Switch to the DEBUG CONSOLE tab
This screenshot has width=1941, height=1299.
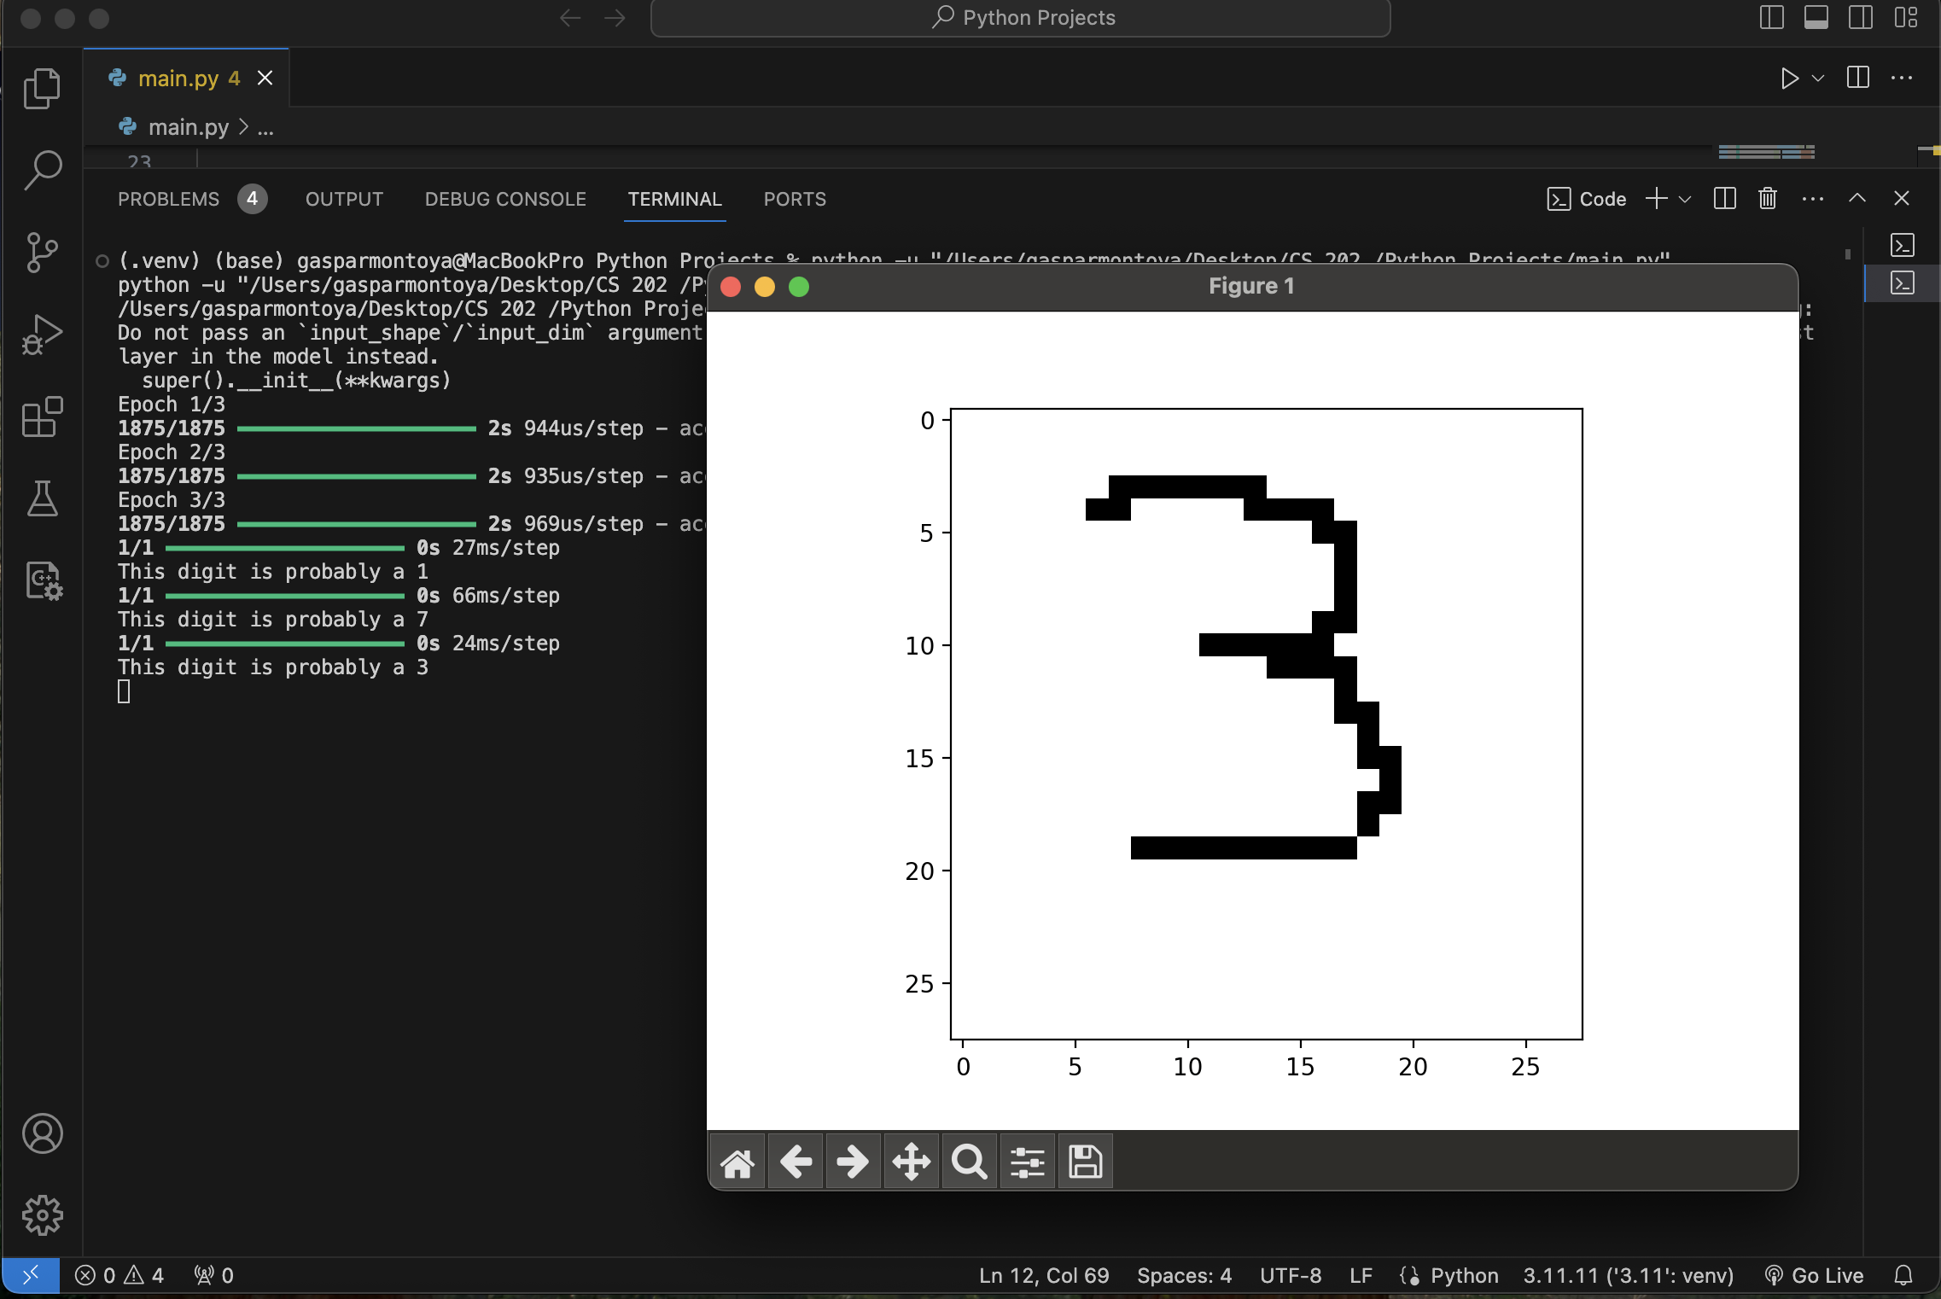[x=505, y=199]
